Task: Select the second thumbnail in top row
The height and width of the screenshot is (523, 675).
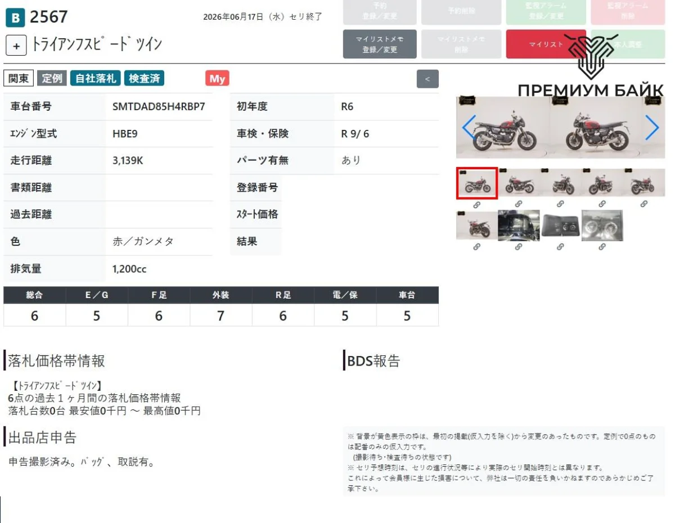Action: (x=519, y=183)
